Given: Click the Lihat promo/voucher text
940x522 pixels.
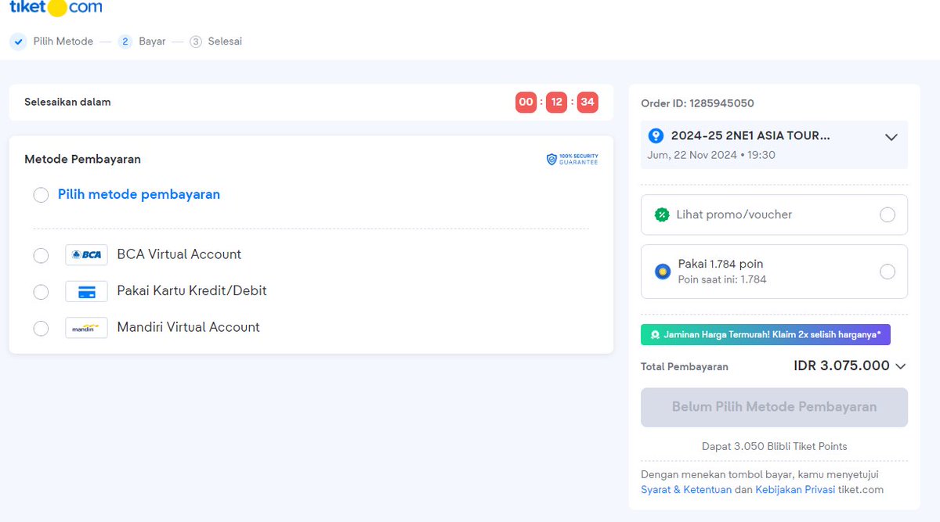Looking at the screenshot, I should pos(735,214).
